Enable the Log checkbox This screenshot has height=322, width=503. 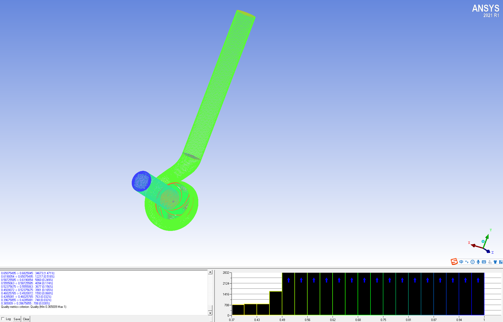3,319
